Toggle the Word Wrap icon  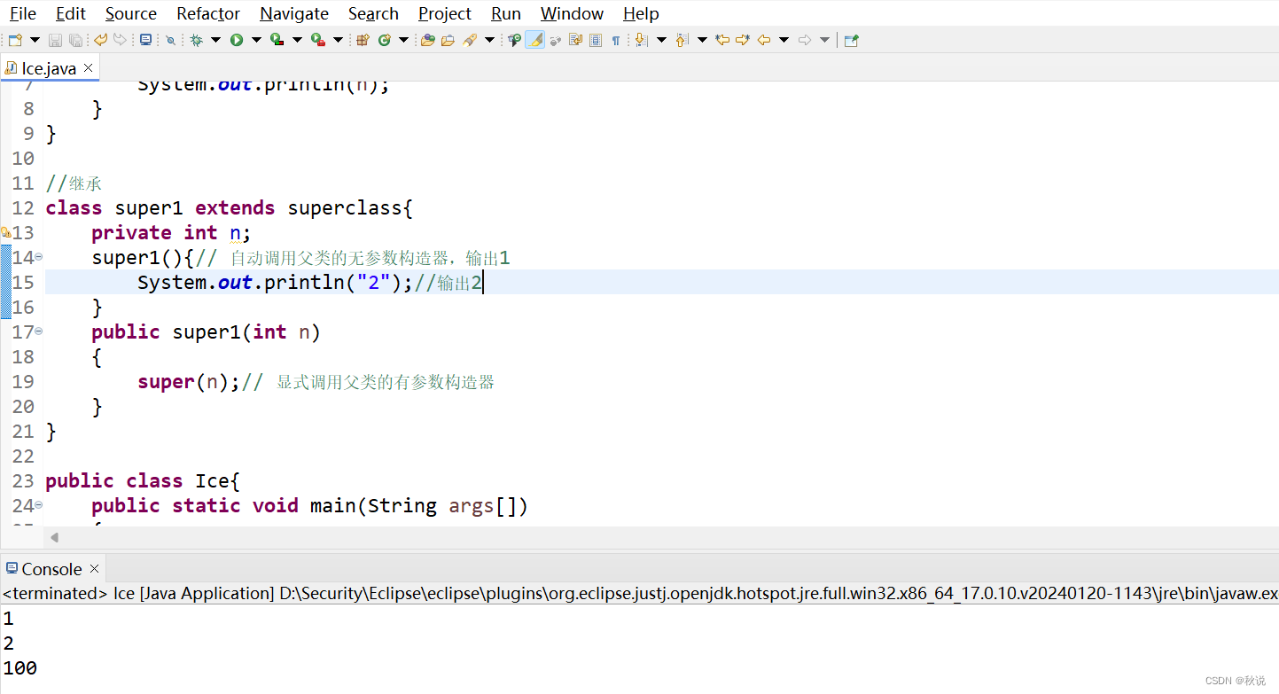pyautogui.click(x=575, y=40)
